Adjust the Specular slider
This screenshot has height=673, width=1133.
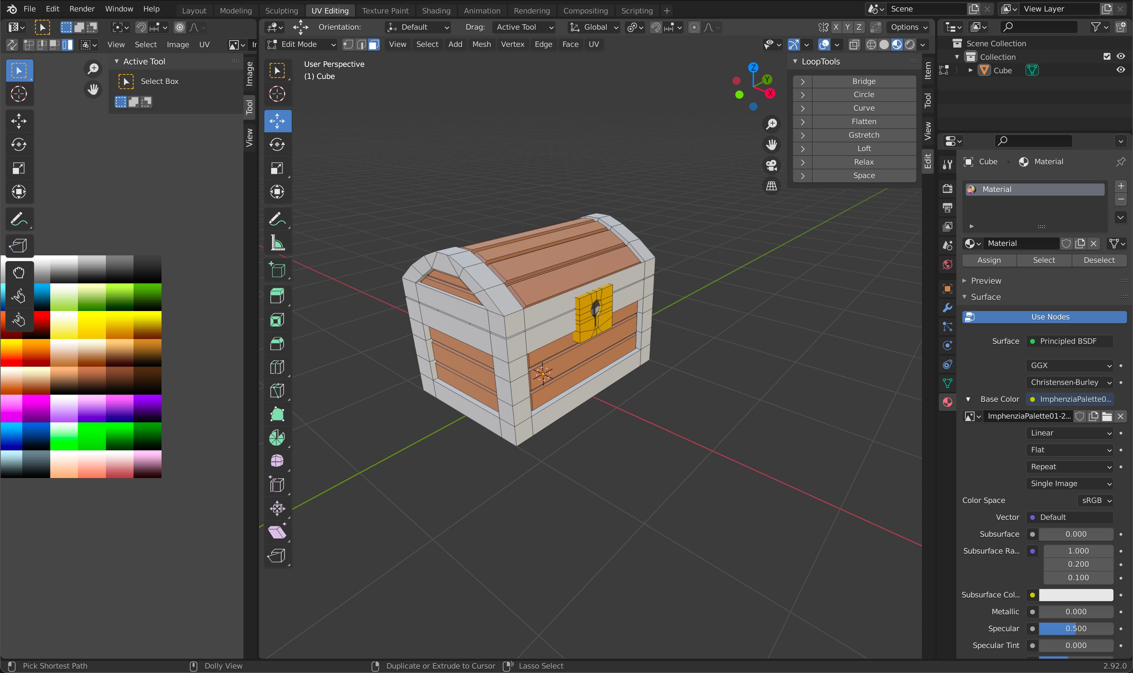(x=1075, y=628)
